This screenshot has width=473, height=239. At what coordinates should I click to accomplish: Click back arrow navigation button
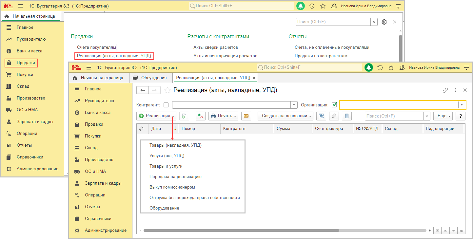coord(142,90)
